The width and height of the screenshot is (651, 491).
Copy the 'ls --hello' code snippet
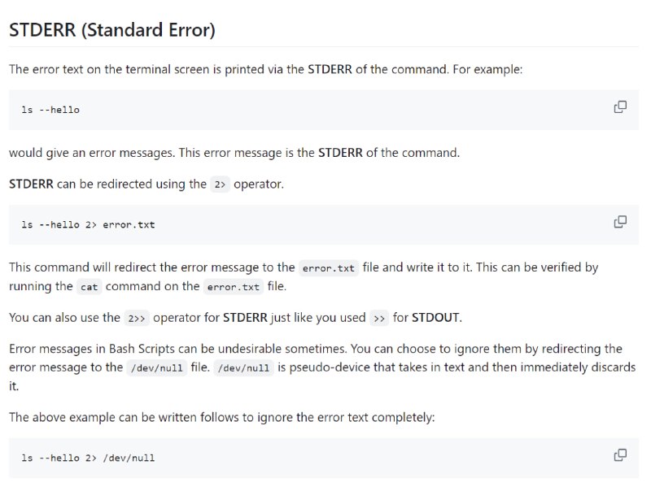(620, 107)
